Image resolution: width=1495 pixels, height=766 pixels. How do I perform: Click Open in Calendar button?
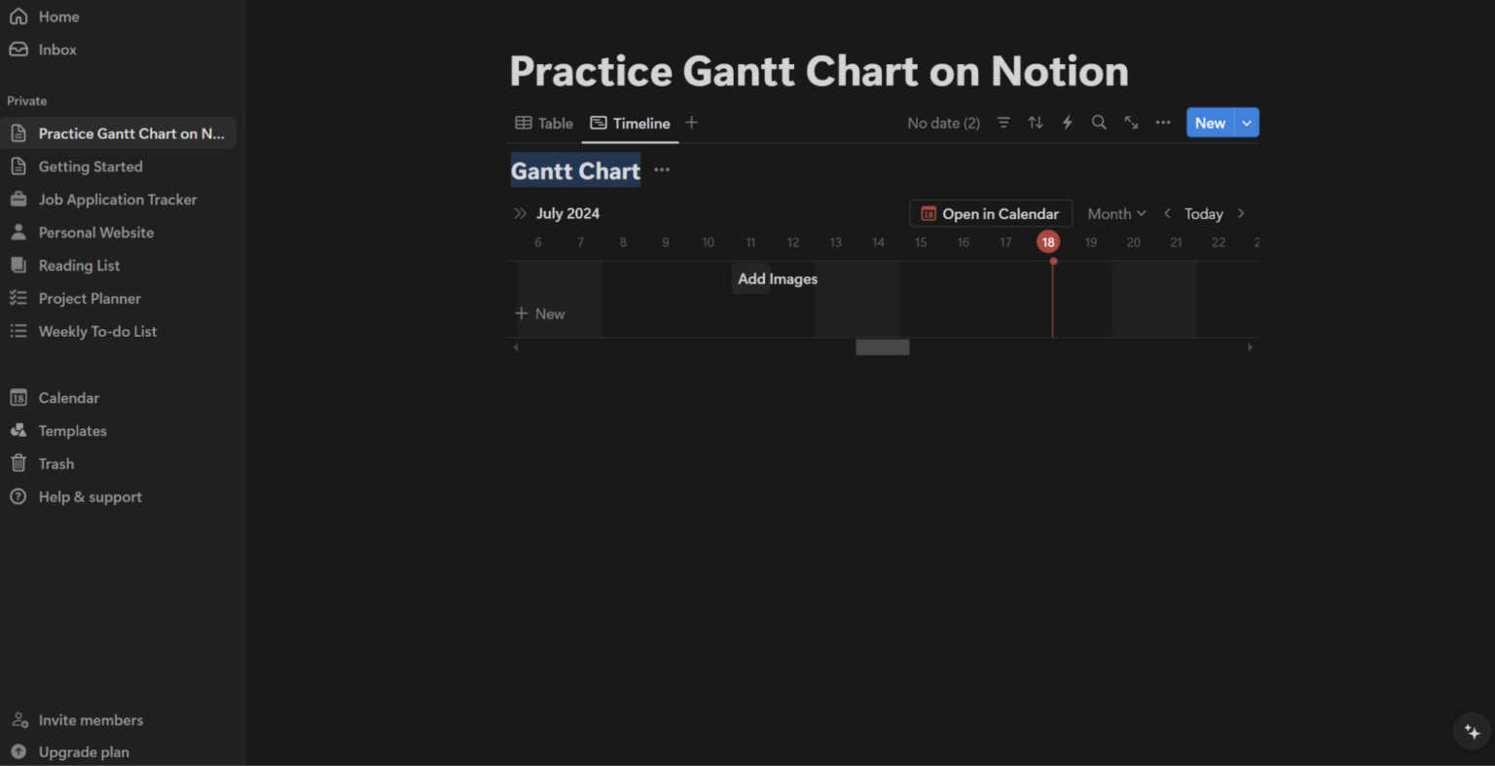click(x=990, y=213)
